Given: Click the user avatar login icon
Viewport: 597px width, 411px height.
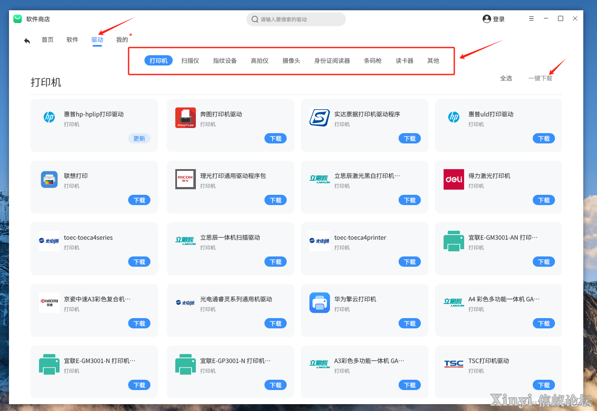Looking at the screenshot, I should tap(486, 19).
